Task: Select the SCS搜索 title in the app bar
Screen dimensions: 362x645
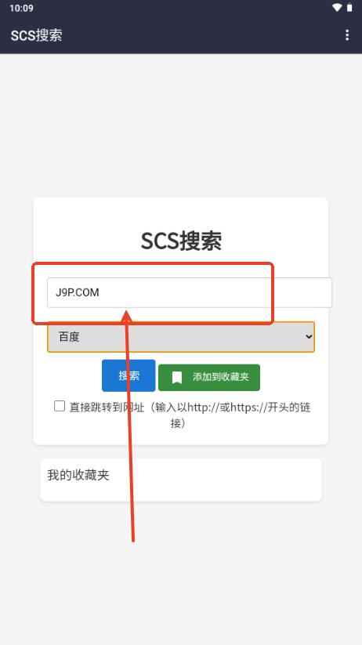Action: pos(36,35)
